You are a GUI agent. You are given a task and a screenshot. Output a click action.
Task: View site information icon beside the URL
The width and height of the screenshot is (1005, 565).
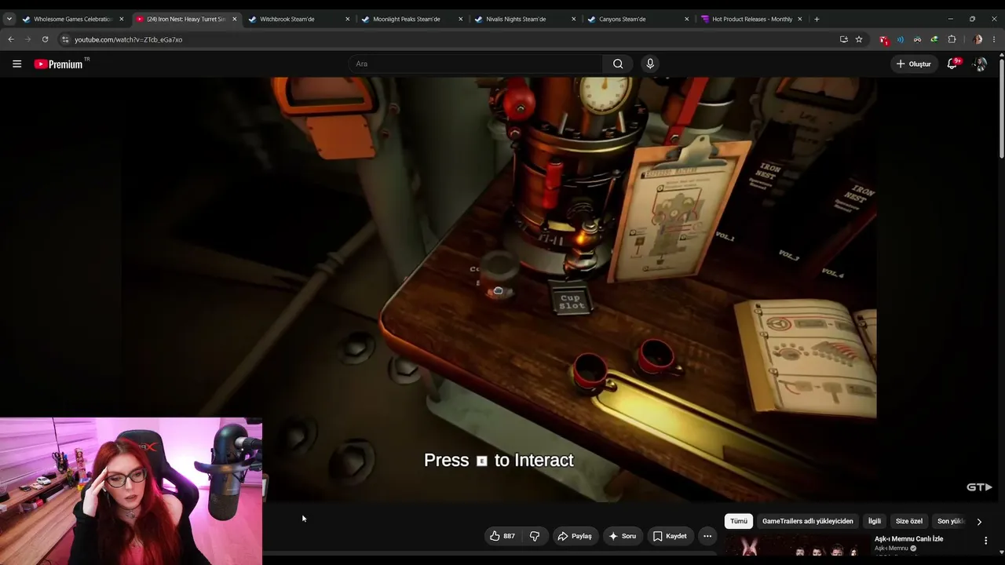(x=65, y=39)
